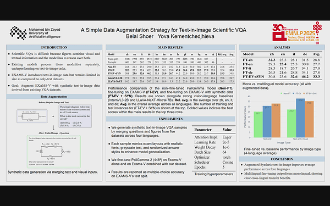Click 'Rel. avg.' column header in main results
Image resolution: width=330 pixels, height=206 pixels.
[x=222, y=54]
